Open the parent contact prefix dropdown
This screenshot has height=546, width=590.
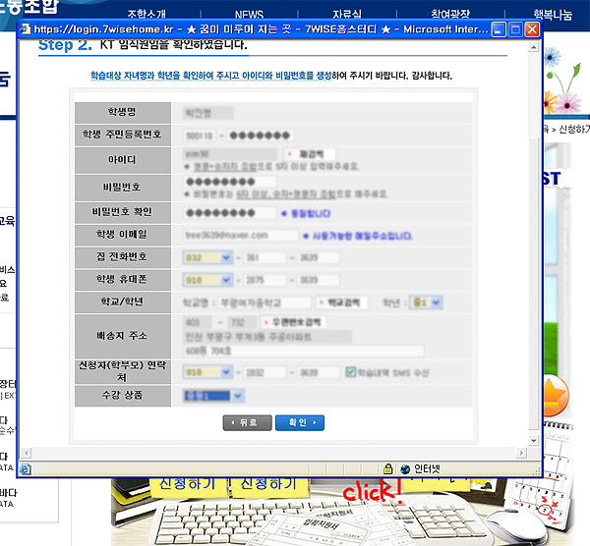coord(226,372)
